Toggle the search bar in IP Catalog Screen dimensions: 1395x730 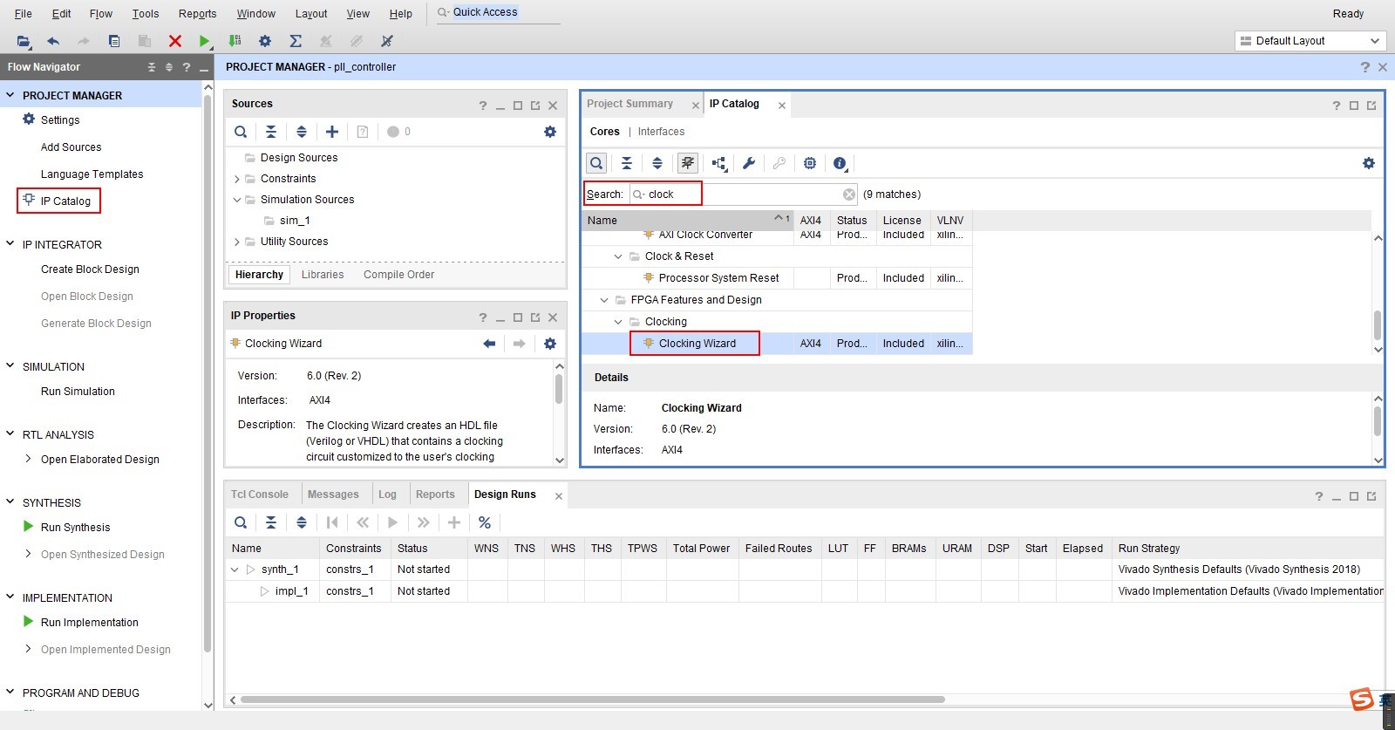coord(596,163)
